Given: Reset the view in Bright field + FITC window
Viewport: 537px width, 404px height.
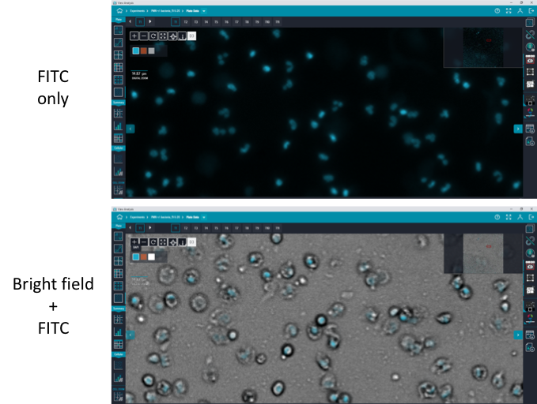Looking at the screenshot, I should (x=153, y=242).
